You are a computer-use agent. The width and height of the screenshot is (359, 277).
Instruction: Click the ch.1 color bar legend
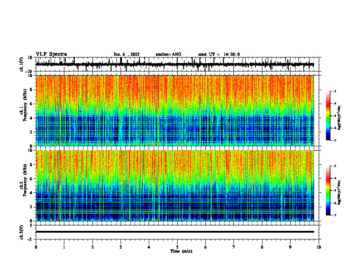tap(328, 116)
